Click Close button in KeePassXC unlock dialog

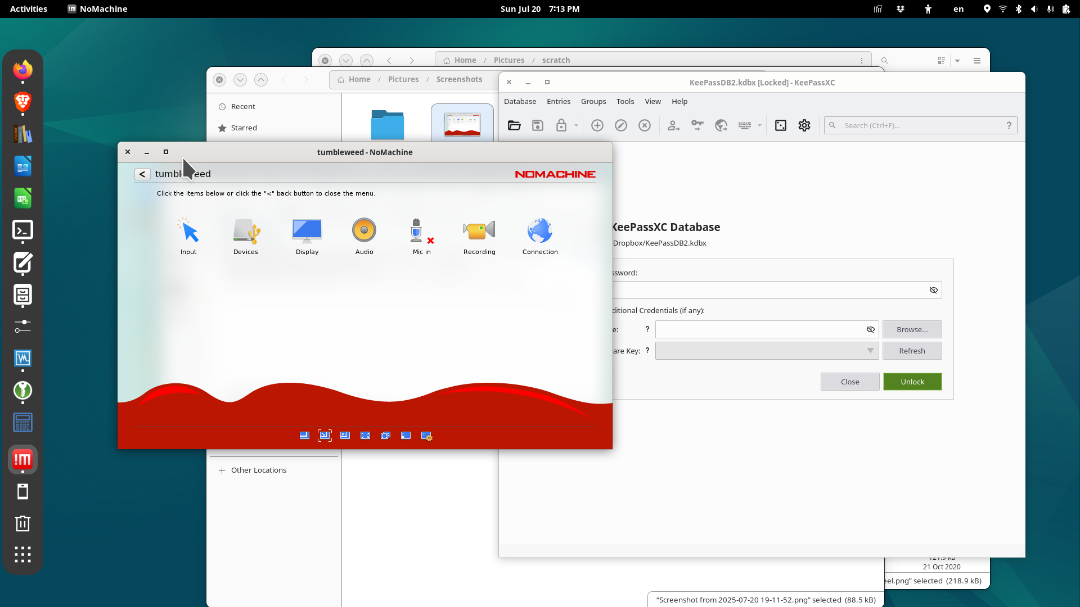coord(850,382)
